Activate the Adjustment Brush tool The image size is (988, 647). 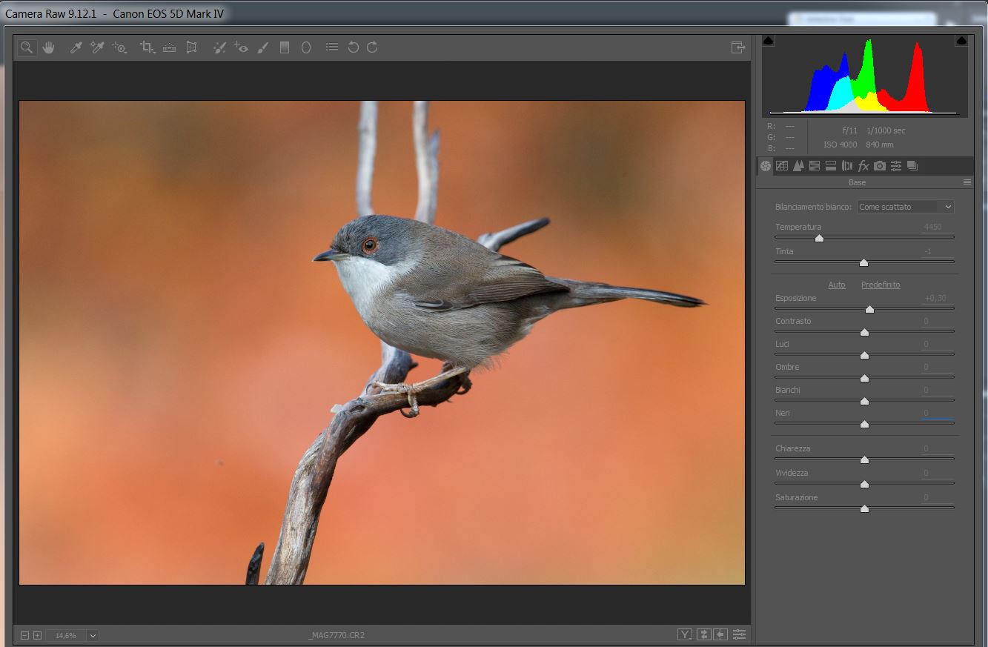point(262,47)
